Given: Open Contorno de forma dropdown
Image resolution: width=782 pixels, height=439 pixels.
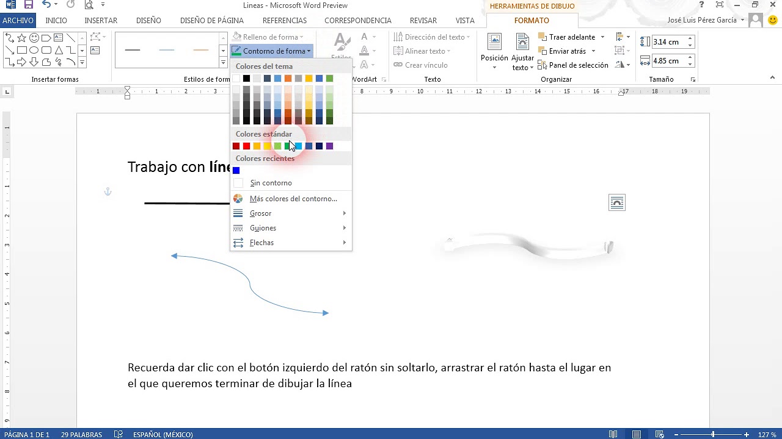Looking at the screenshot, I should [x=272, y=51].
